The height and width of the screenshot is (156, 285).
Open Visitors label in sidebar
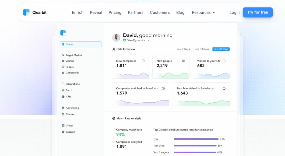pyautogui.click(x=70, y=61)
